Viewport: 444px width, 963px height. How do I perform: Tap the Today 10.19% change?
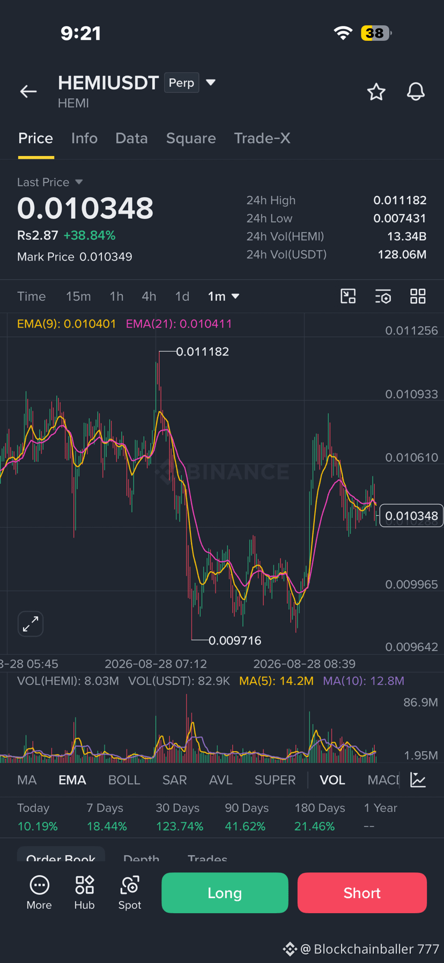(x=37, y=817)
